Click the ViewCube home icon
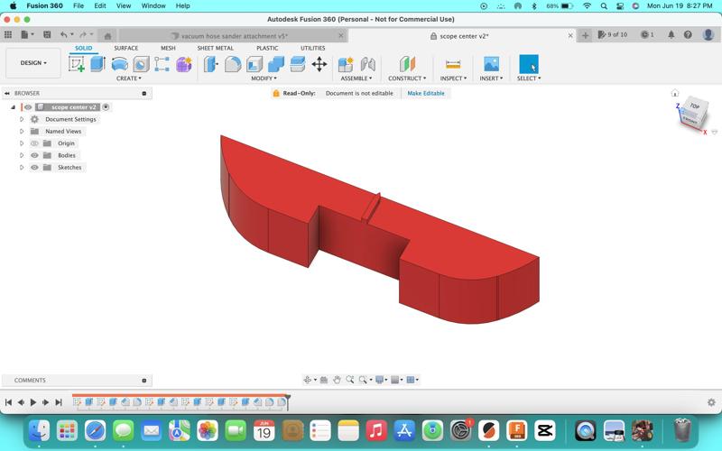 (x=675, y=93)
